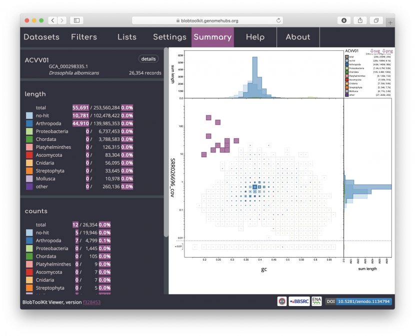
Task: Download the plot as SVG
Action: [x=376, y=51]
